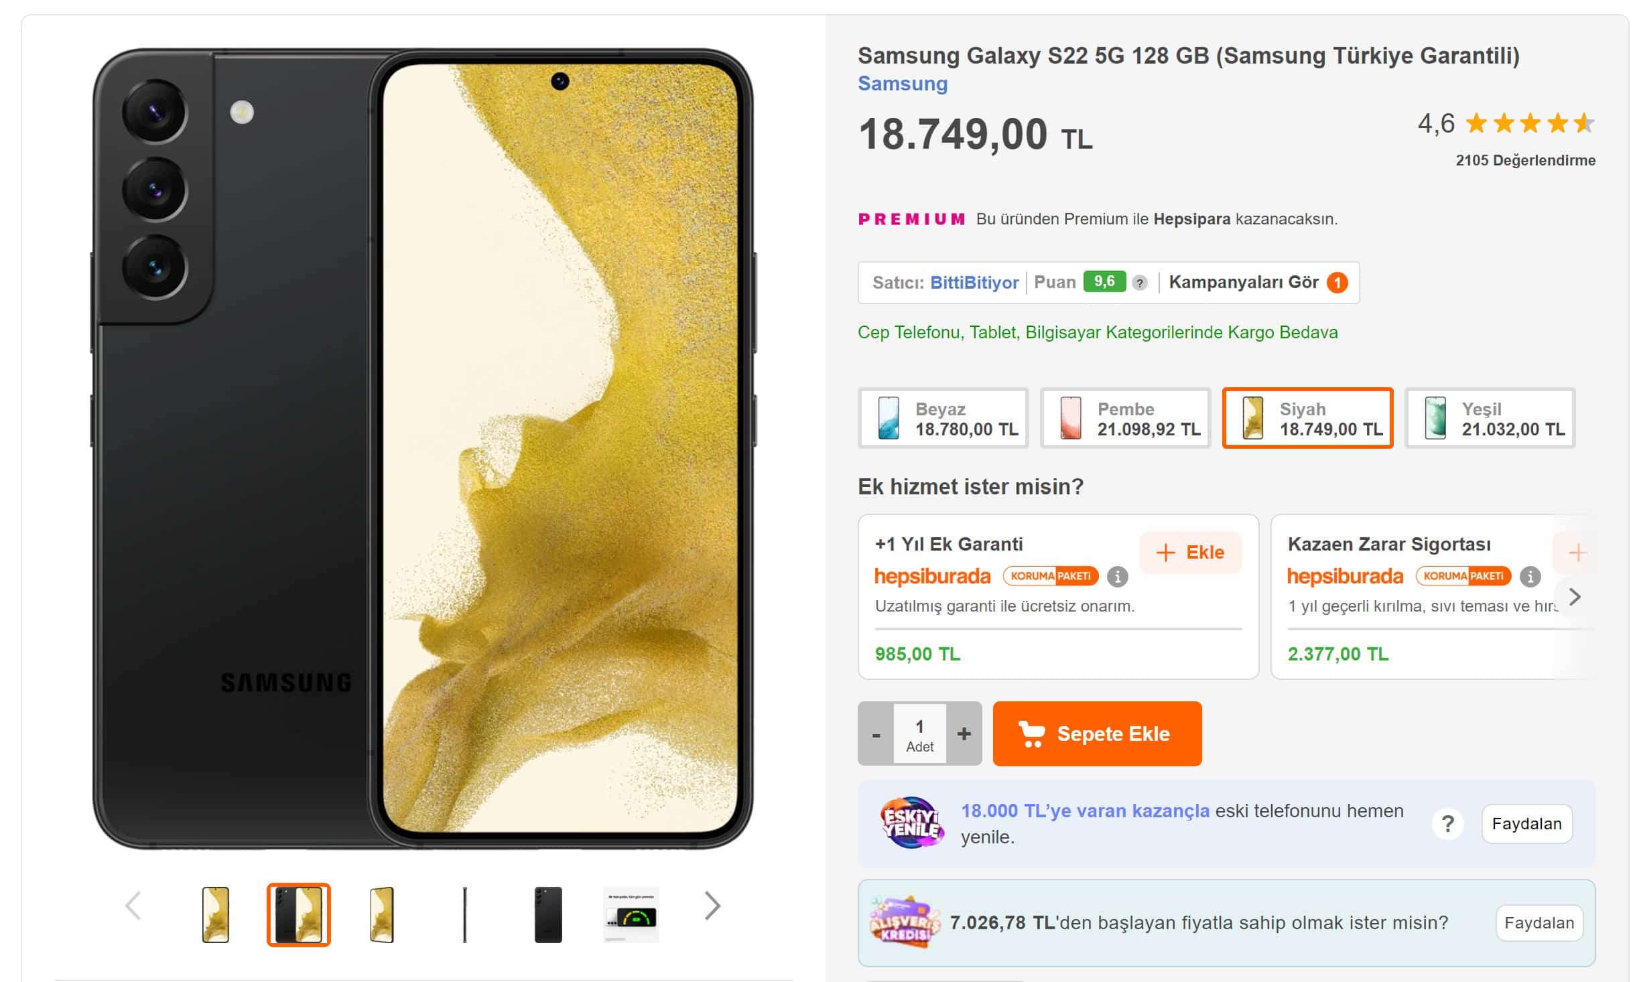Click the Sepete Ekle button
The image size is (1635, 982).
(1097, 734)
